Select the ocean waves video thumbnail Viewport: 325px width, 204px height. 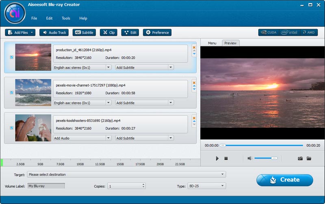point(33,93)
